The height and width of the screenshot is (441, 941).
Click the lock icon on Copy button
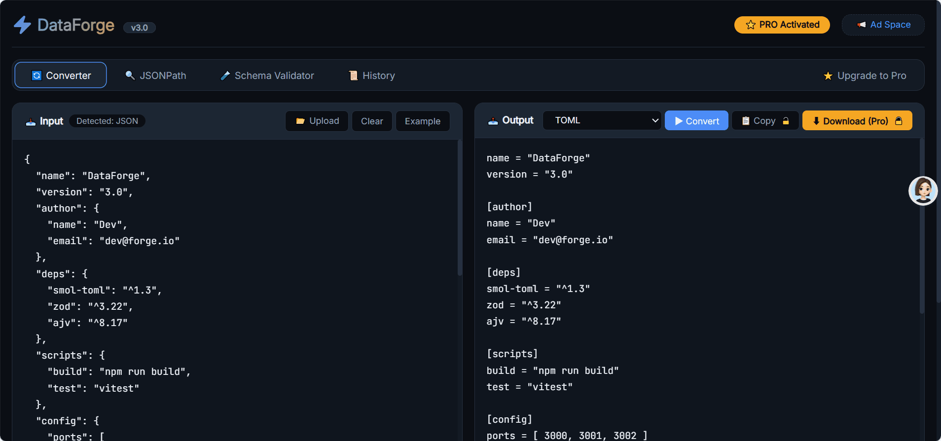point(786,121)
